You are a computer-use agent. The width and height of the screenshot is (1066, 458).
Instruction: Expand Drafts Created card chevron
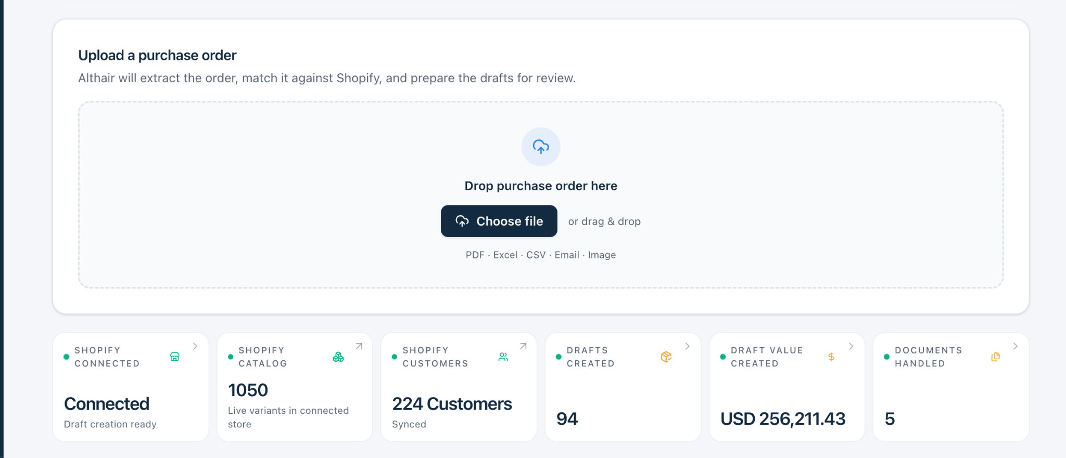tap(688, 346)
